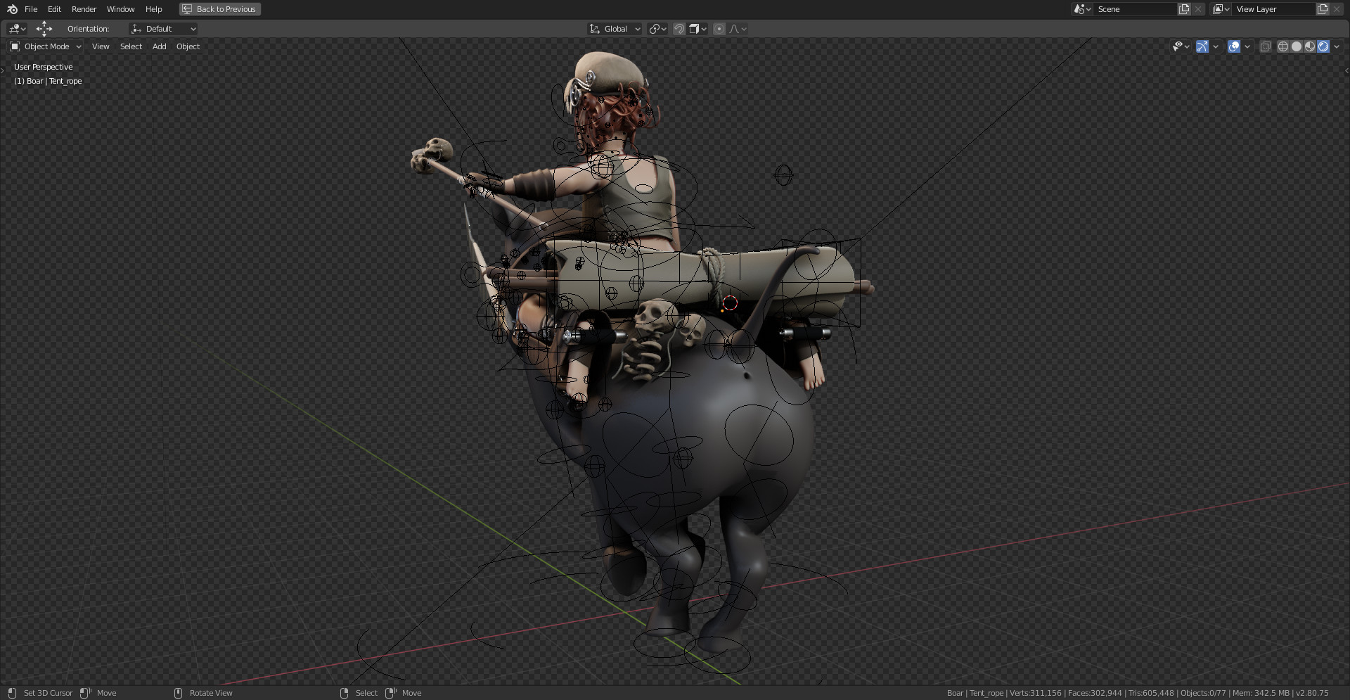Screen dimensions: 1350x700
Task: Open the File menu
Action: coord(31,9)
